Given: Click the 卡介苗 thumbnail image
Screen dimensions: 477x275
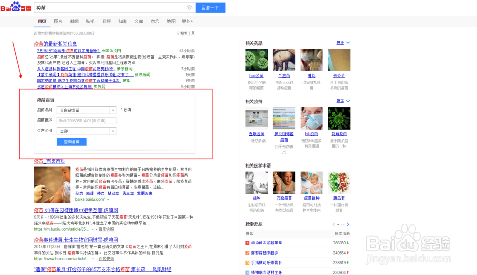Looking at the screenshot, I should pyautogui.click(x=339, y=60).
